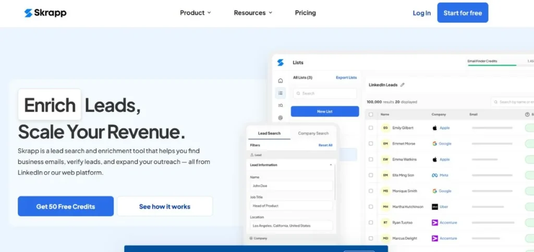Click the Uber logo in Martha Hutchinson's row

(x=434, y=207)
